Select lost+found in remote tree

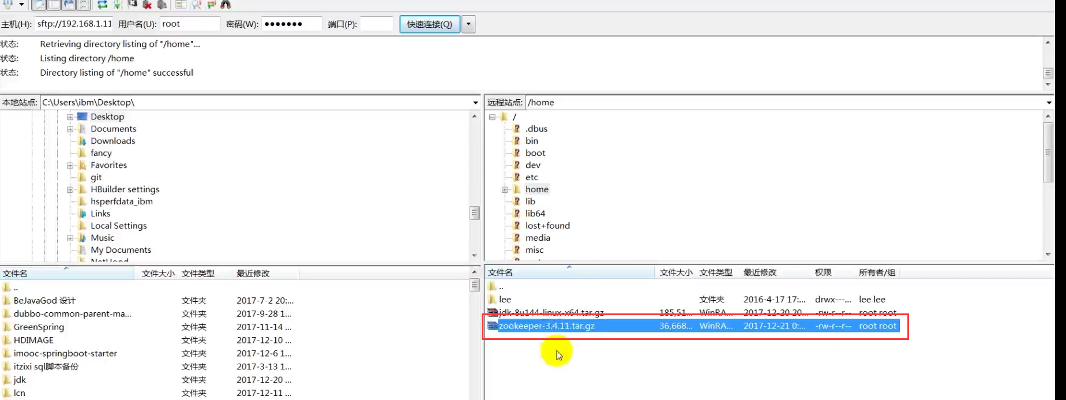pyautogui.click(x=547, y=226)
